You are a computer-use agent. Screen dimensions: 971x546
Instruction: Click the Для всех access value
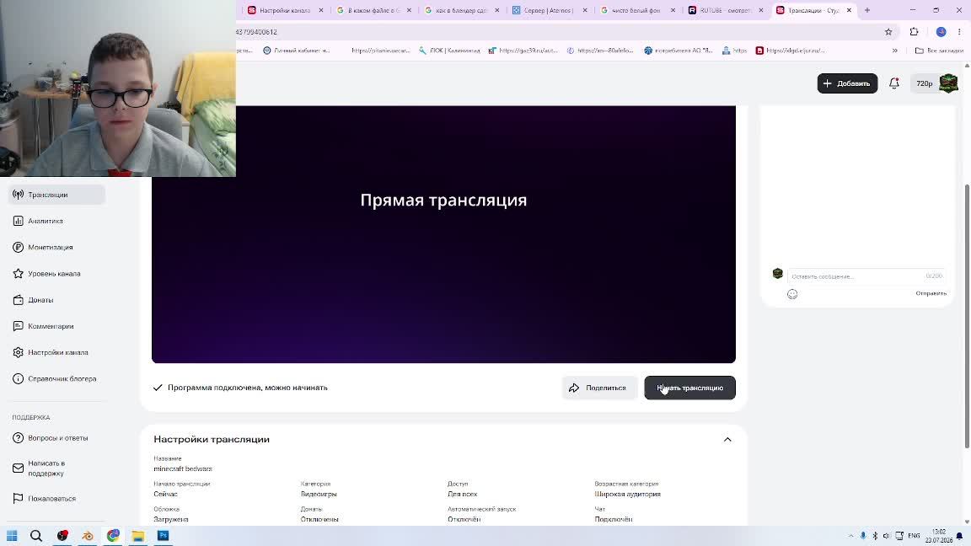[x=462, y=494]
